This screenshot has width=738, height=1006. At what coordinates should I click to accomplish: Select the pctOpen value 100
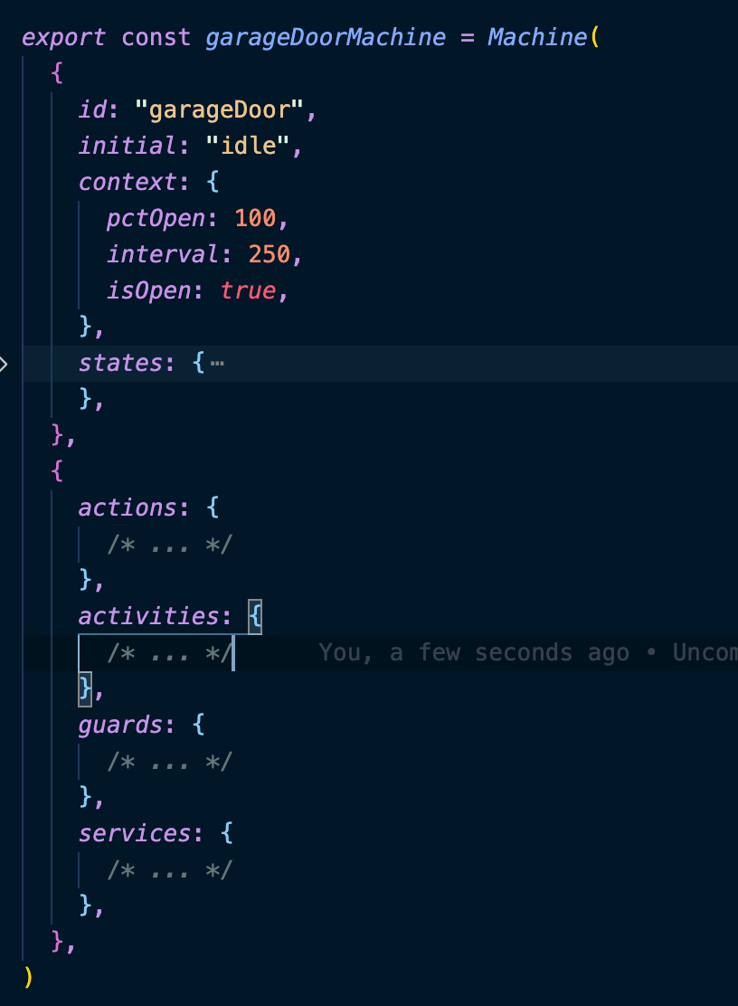click(x=260, y=219)
